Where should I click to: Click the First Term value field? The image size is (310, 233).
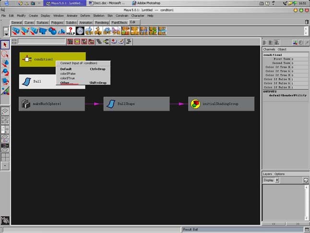tap(299, 59)
